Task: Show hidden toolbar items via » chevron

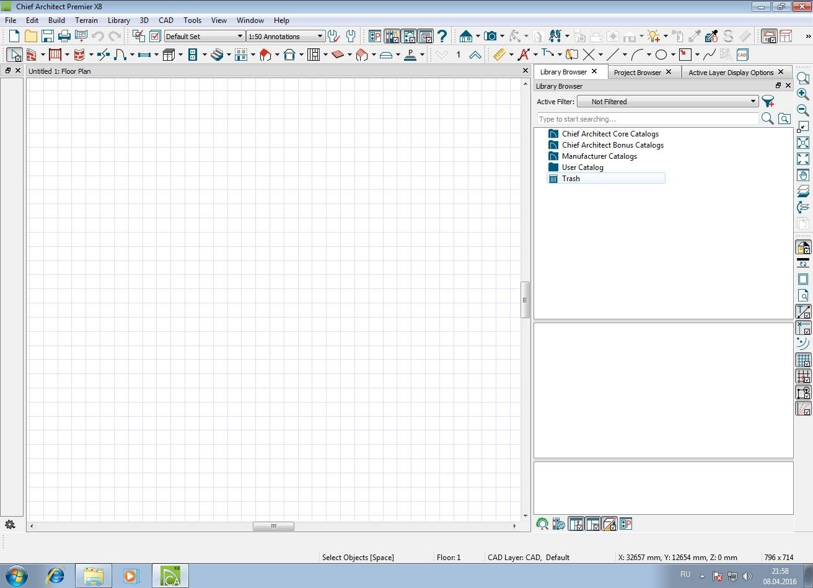Action: coord(807,36)
